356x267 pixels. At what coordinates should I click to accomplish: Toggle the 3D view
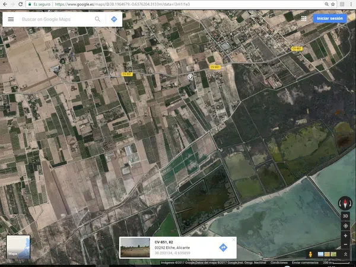[345, 216]
